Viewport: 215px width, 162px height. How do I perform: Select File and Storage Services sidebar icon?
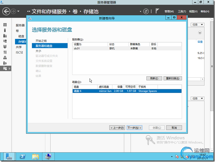[5, 68]
